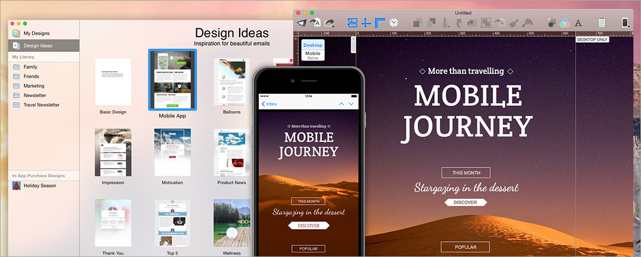The height and width of the screenshot is (257, 641).
Task: Open the checklist icon in toolbar
Action: pos(601,23)
